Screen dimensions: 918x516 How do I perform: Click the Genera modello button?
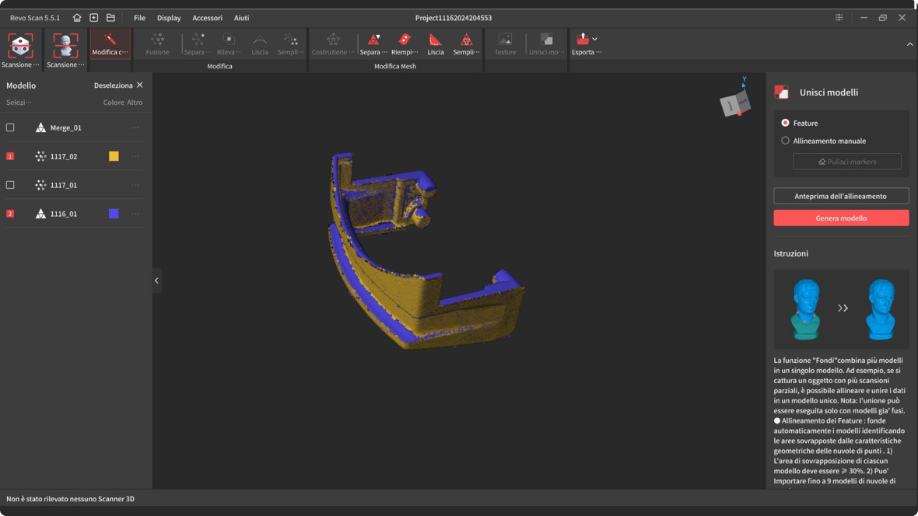(x=841, y=218)
